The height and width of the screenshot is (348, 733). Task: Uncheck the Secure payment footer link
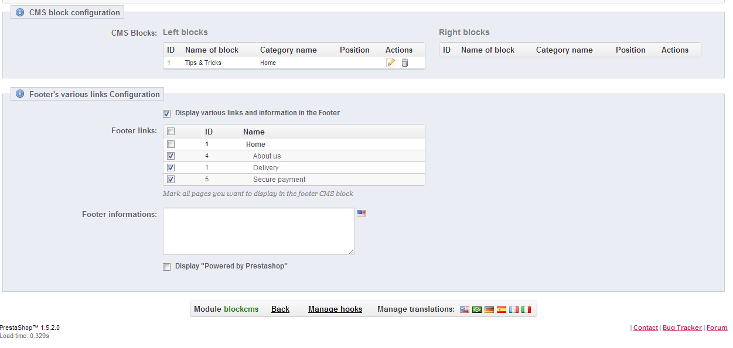(171, 180)
